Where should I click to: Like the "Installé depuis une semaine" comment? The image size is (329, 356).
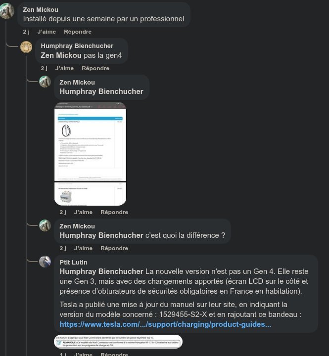(47, 32)
